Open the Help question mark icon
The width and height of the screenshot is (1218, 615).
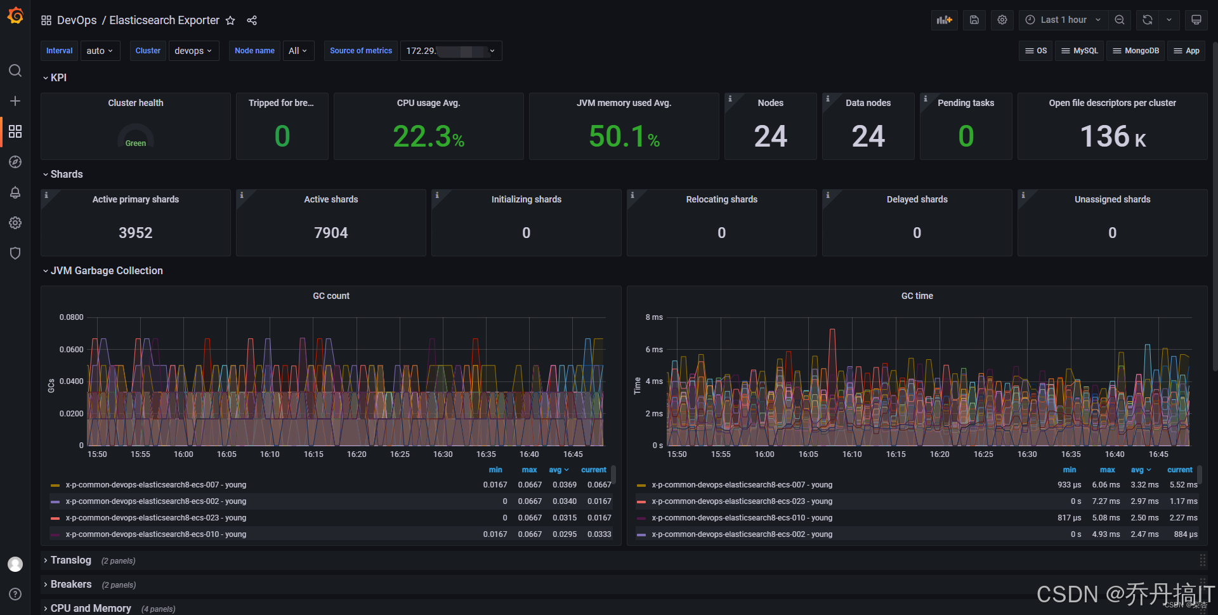point(15,594)
